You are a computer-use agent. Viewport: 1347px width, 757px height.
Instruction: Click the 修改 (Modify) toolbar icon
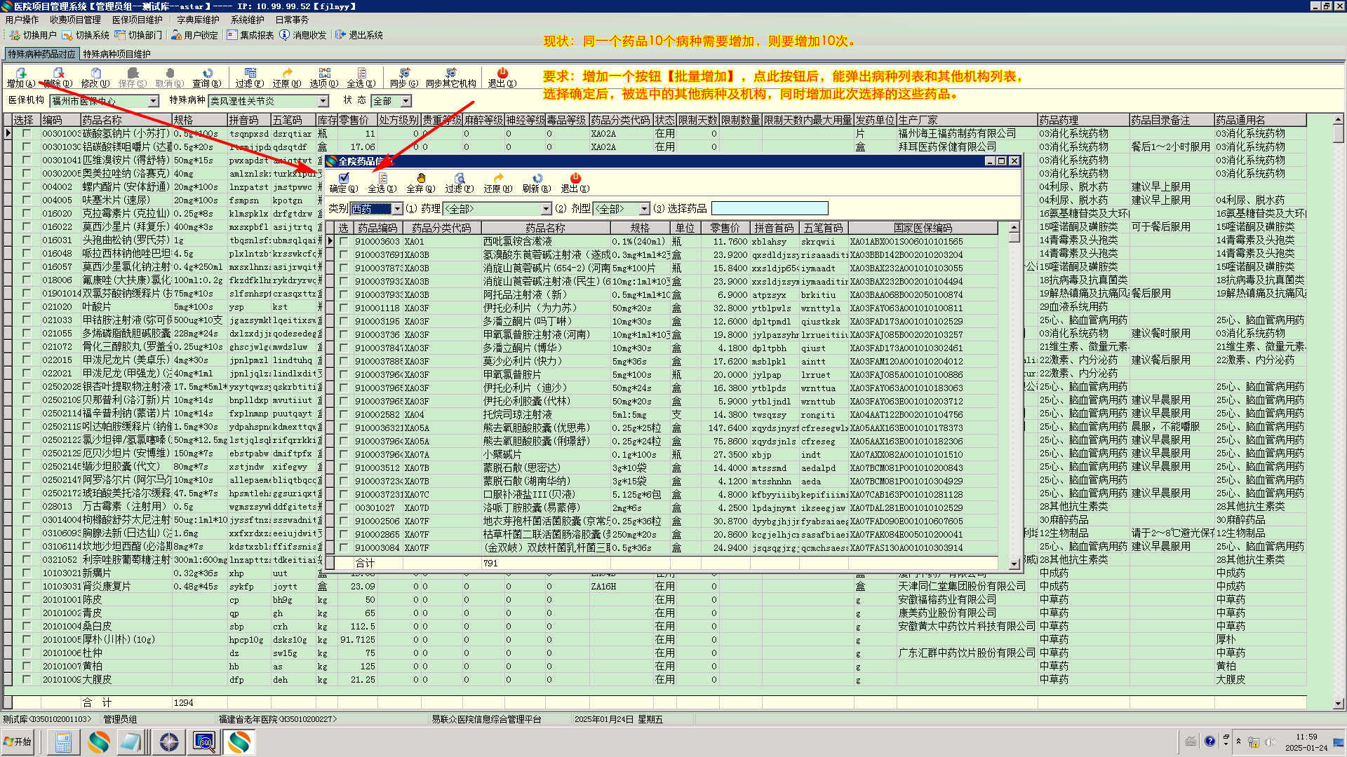(95, 76)
